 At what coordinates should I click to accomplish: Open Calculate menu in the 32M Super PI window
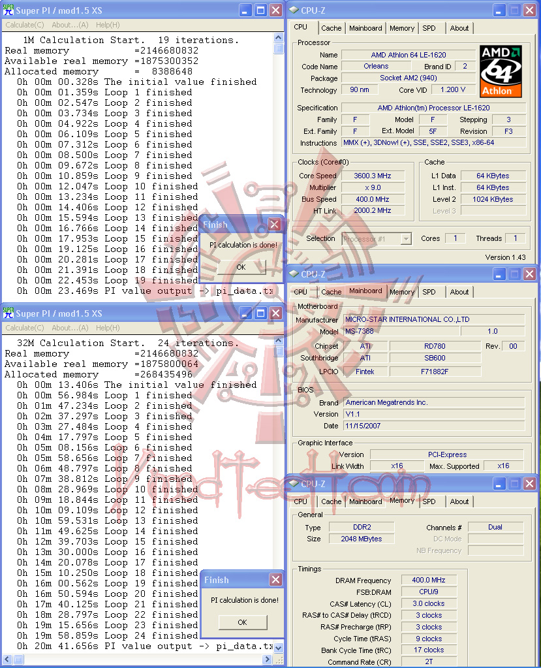(25, 328)
